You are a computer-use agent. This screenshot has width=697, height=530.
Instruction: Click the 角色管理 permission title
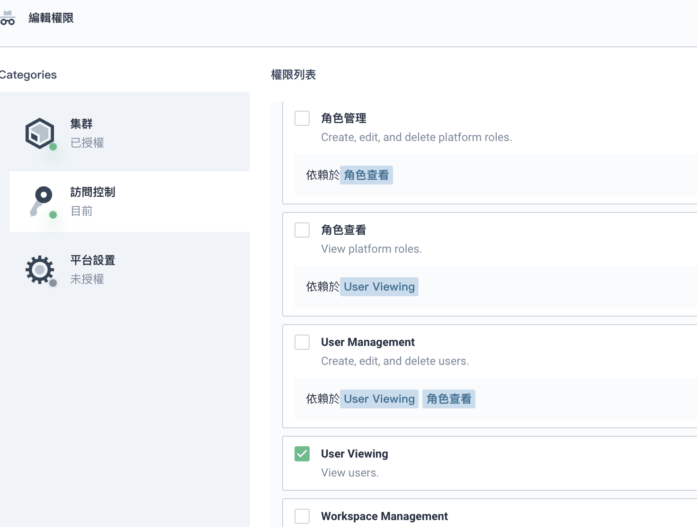343,118
